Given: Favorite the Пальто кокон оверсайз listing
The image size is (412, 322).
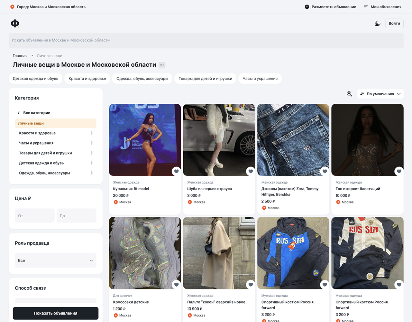Looking at the screenshot, I should click(251, 284).
